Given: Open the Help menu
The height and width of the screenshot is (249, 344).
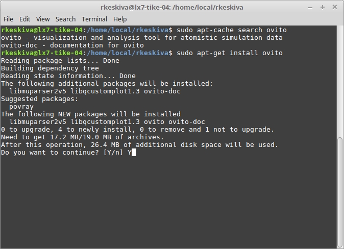Looking at the screenshot, I should [120, 19].
